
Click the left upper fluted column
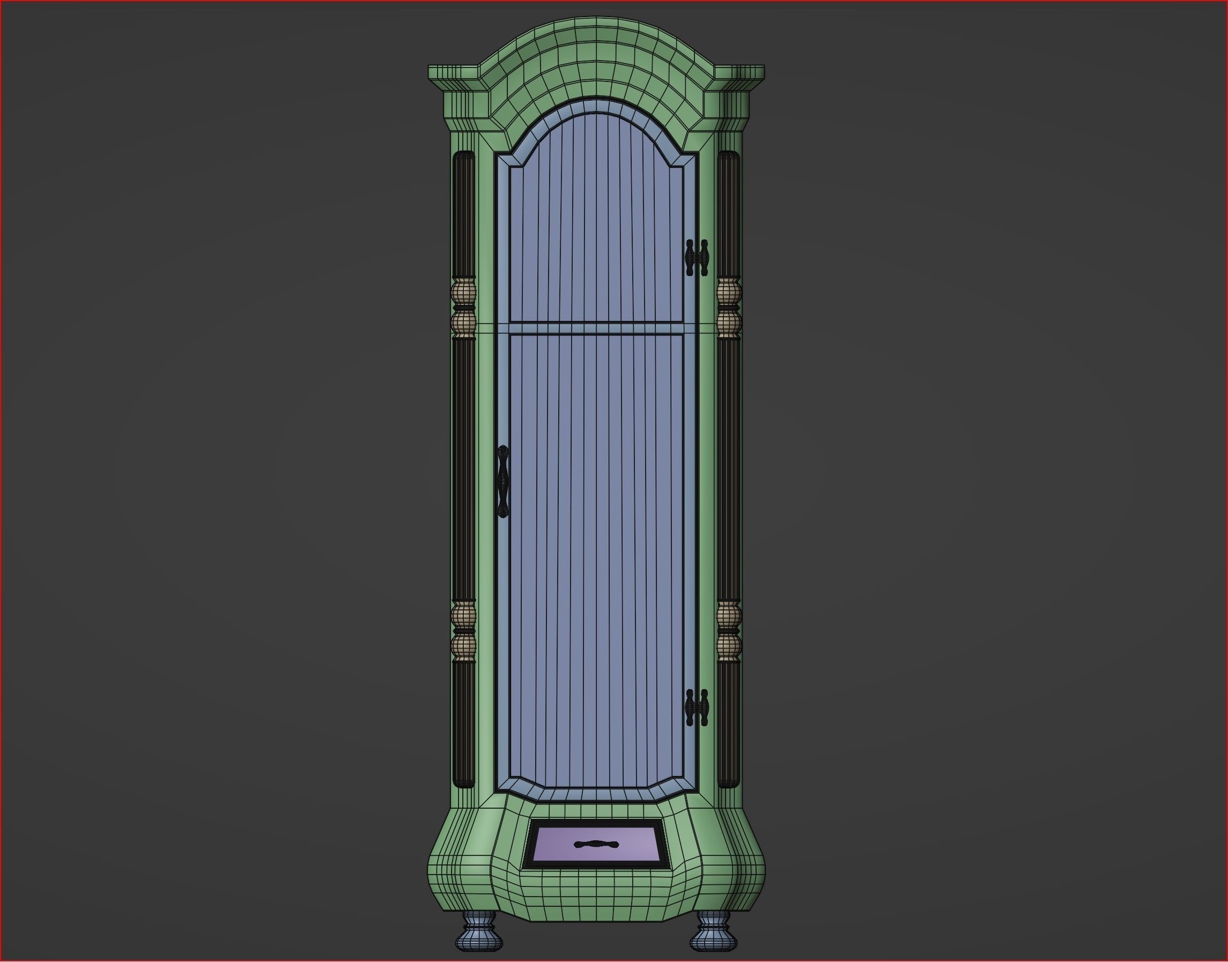[x=463, y=214]
